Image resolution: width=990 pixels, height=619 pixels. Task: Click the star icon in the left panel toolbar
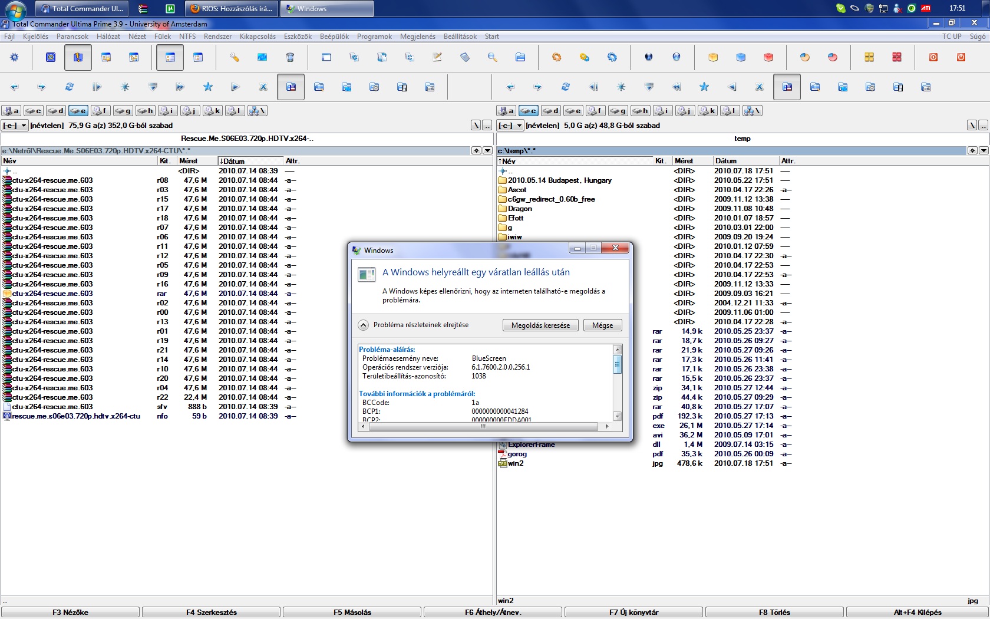click(x=208, y=87)
